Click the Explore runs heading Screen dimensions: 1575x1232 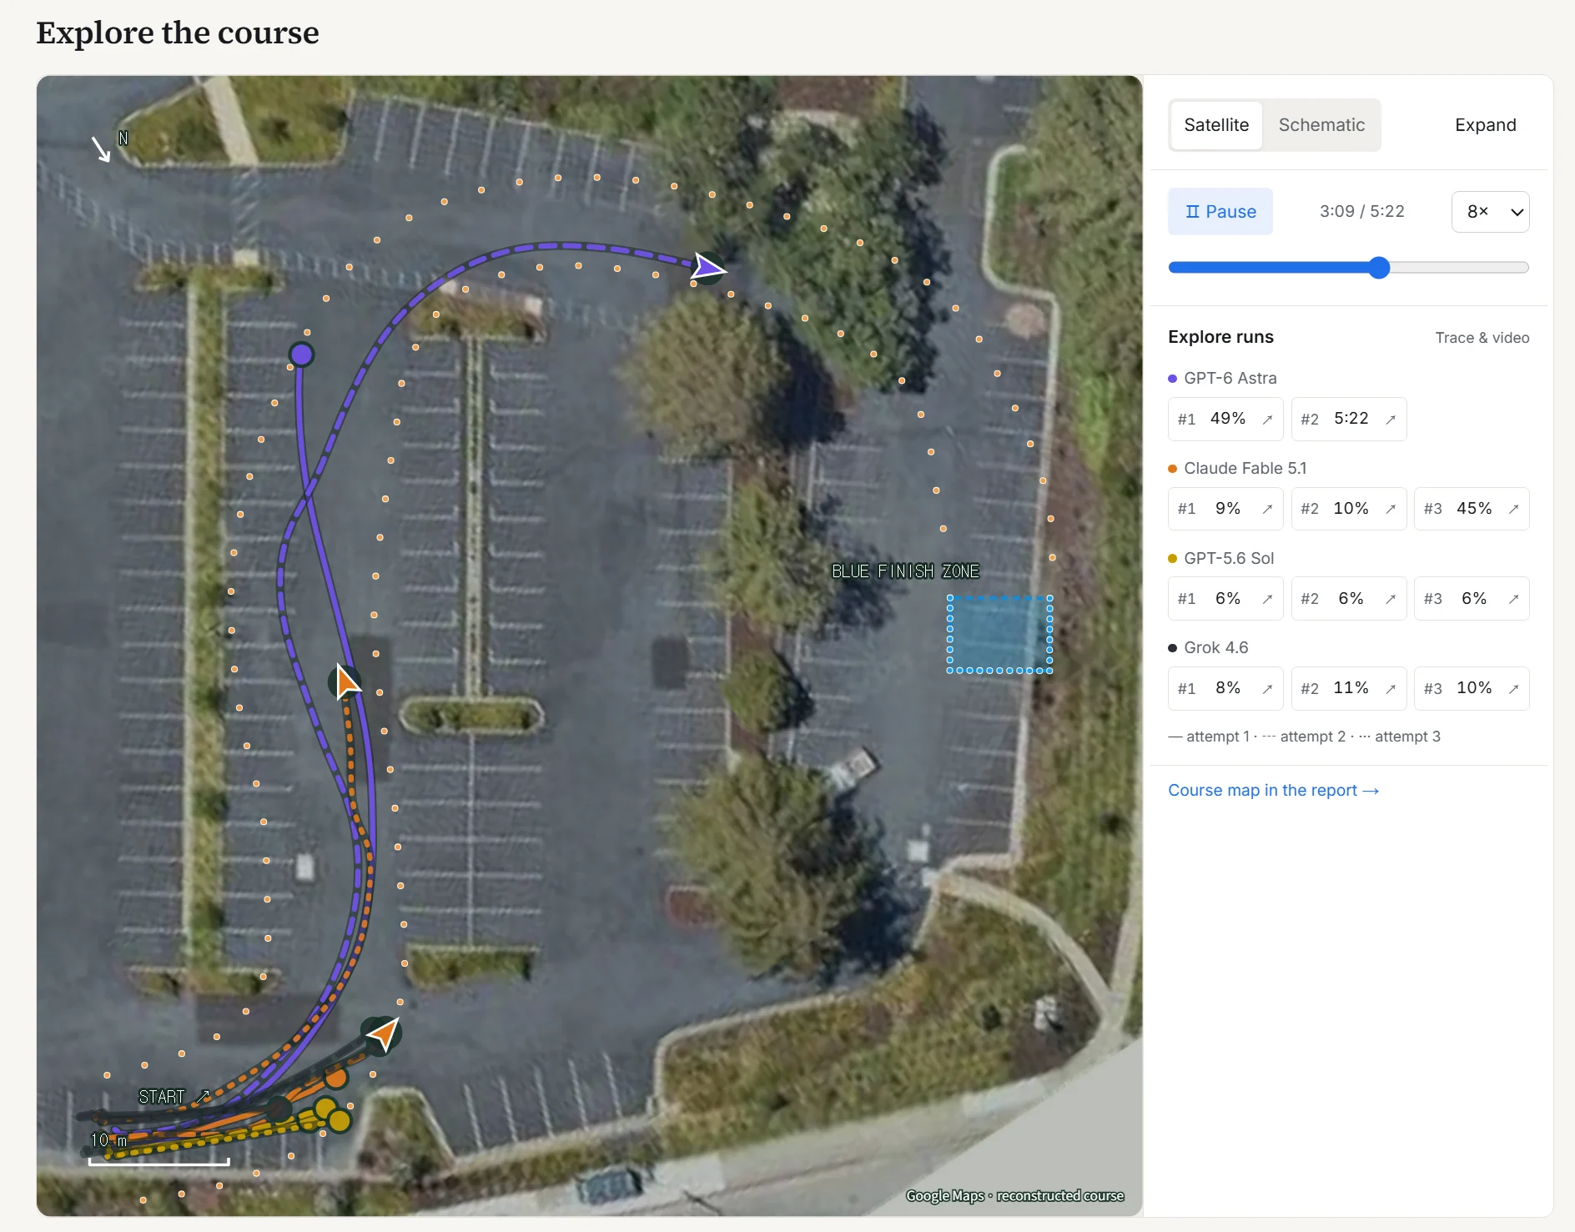coord(1220,337)
